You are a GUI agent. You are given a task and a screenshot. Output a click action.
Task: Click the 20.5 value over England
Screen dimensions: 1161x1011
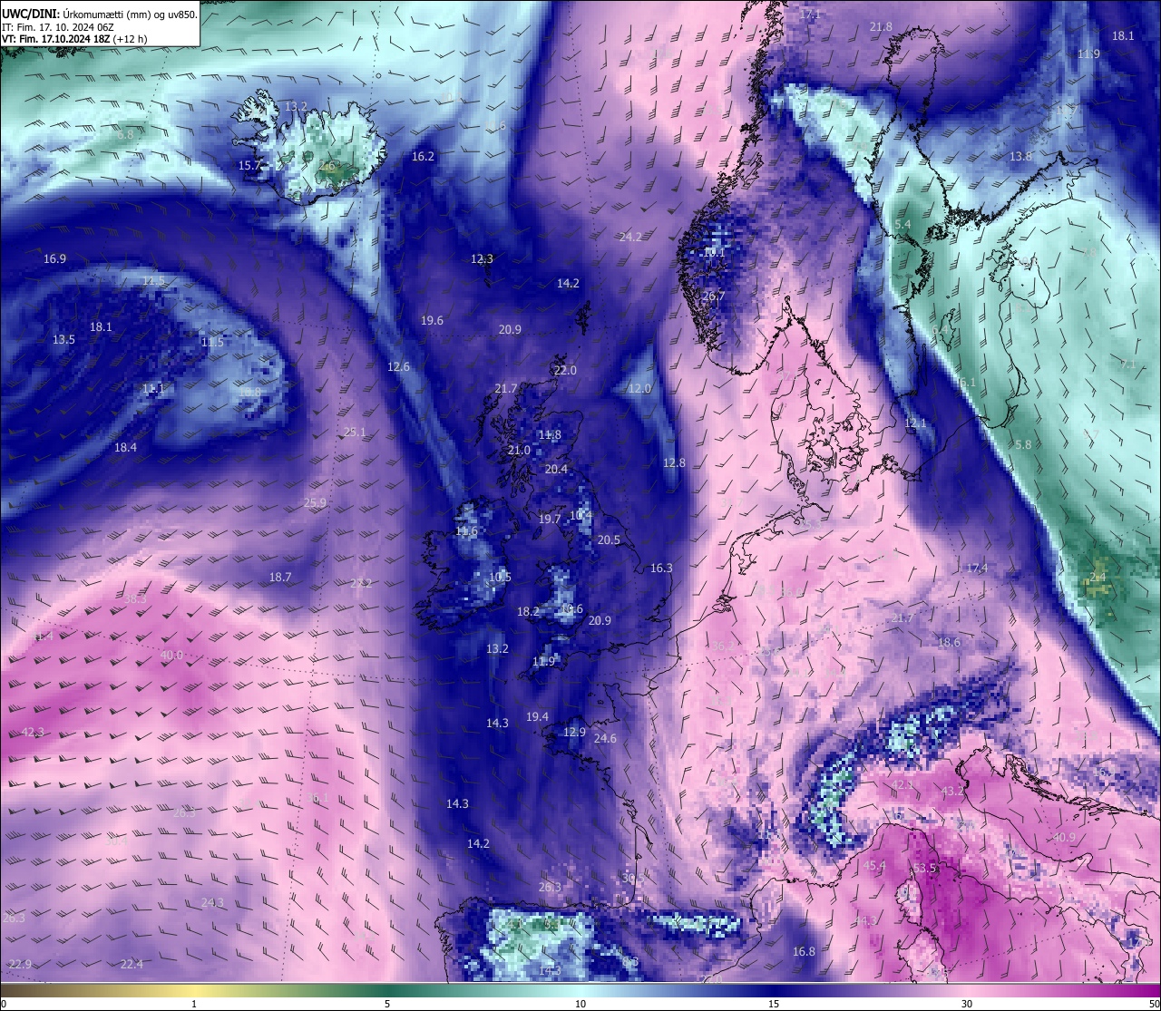609,540
